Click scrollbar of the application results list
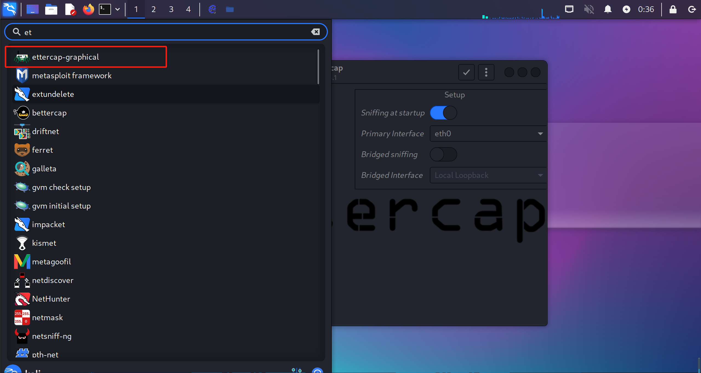Viewport: 701px width, 373px height. 318,67
